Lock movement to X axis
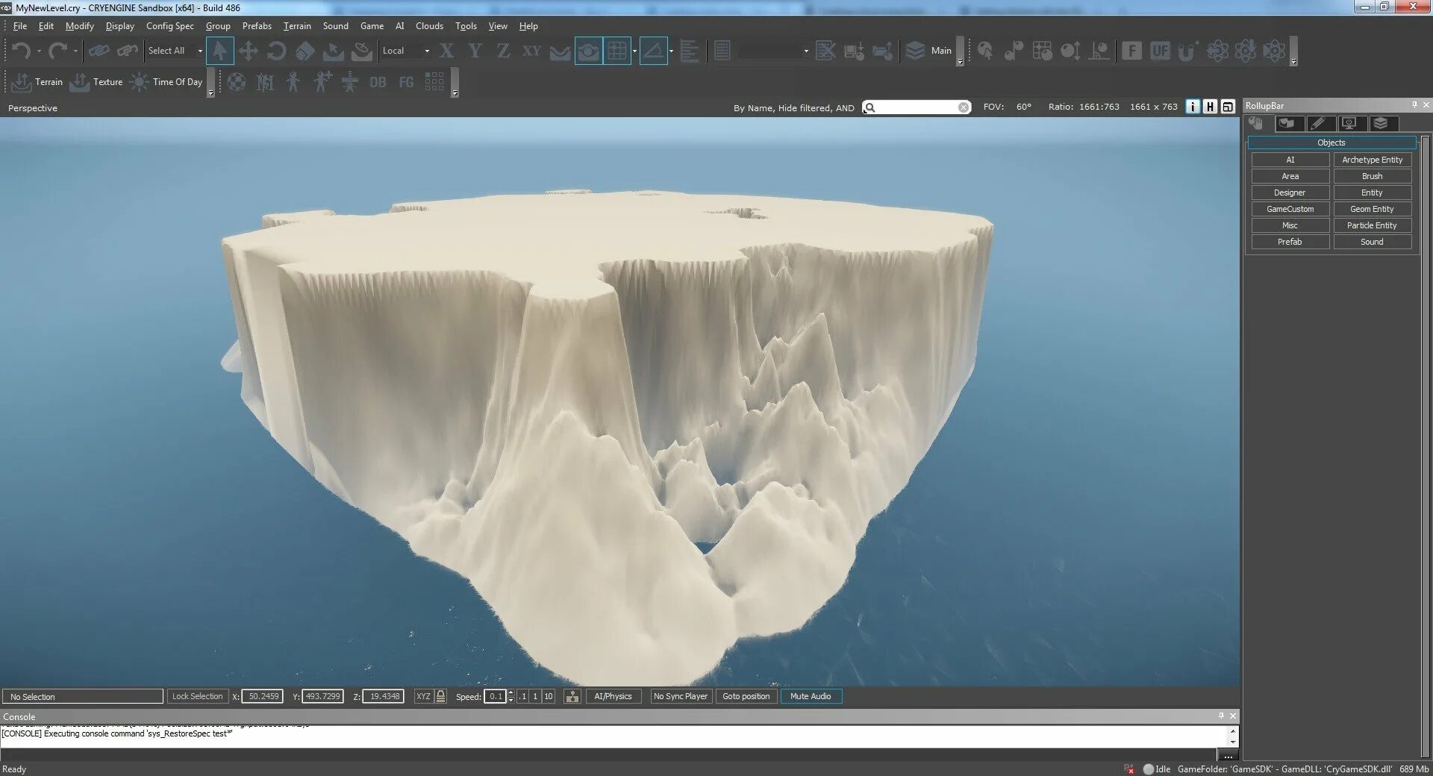 (x=446, y=51)
